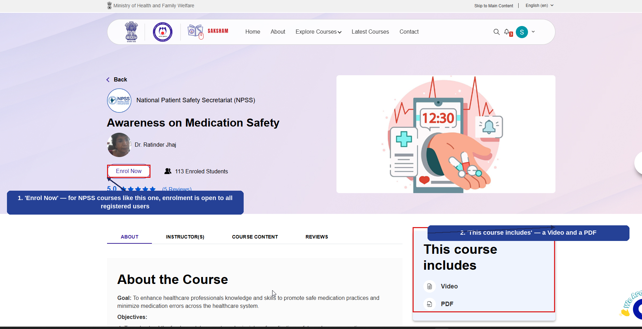
Task: Click National Patient Safety Secretariat (NPSS) text
Action: (x=196, y=100)
